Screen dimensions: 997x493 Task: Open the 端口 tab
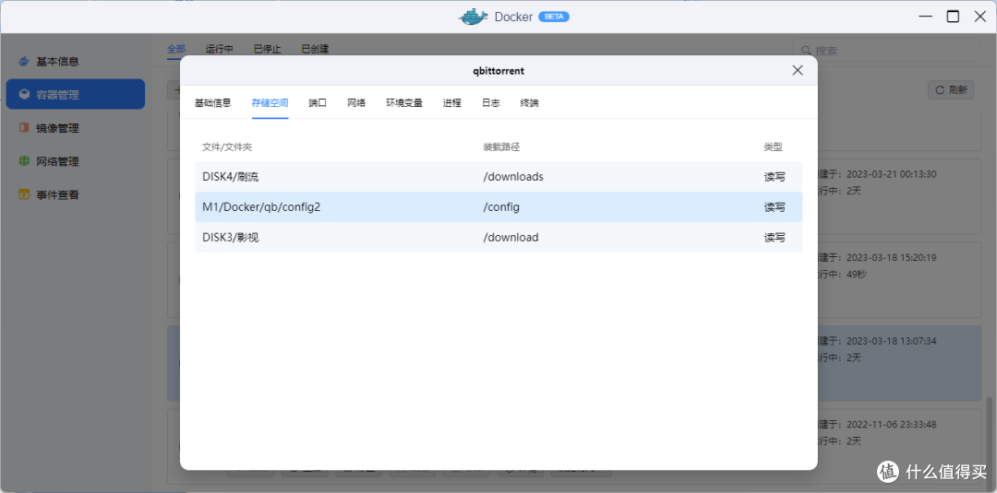[x=318, y=103]
